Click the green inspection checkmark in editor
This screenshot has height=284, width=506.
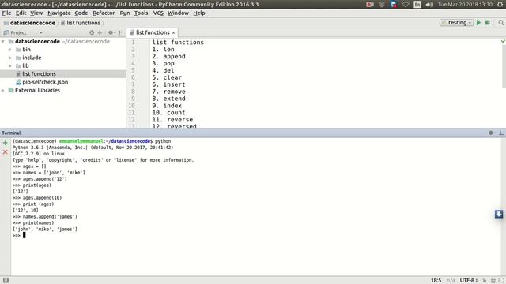tap(503, 41)
